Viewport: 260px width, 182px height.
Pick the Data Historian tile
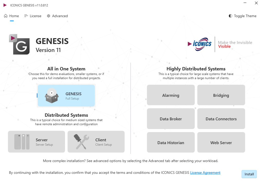(x=171, y=142)
